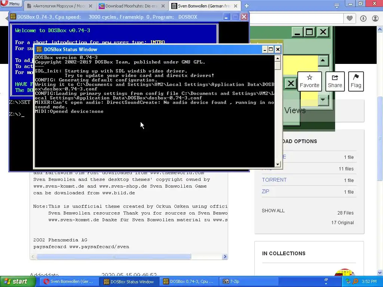Viewport: 383px width, 287px height.
Task: Click SHOW ALL download files link
Action: [x=273, y=211]
